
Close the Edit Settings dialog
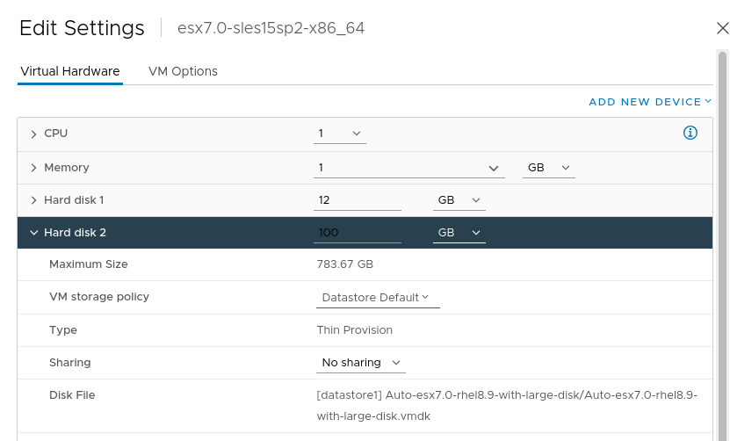point(722,28)
